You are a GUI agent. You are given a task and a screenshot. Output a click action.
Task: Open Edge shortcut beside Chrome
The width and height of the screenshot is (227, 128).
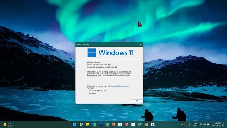click(139, 124)
